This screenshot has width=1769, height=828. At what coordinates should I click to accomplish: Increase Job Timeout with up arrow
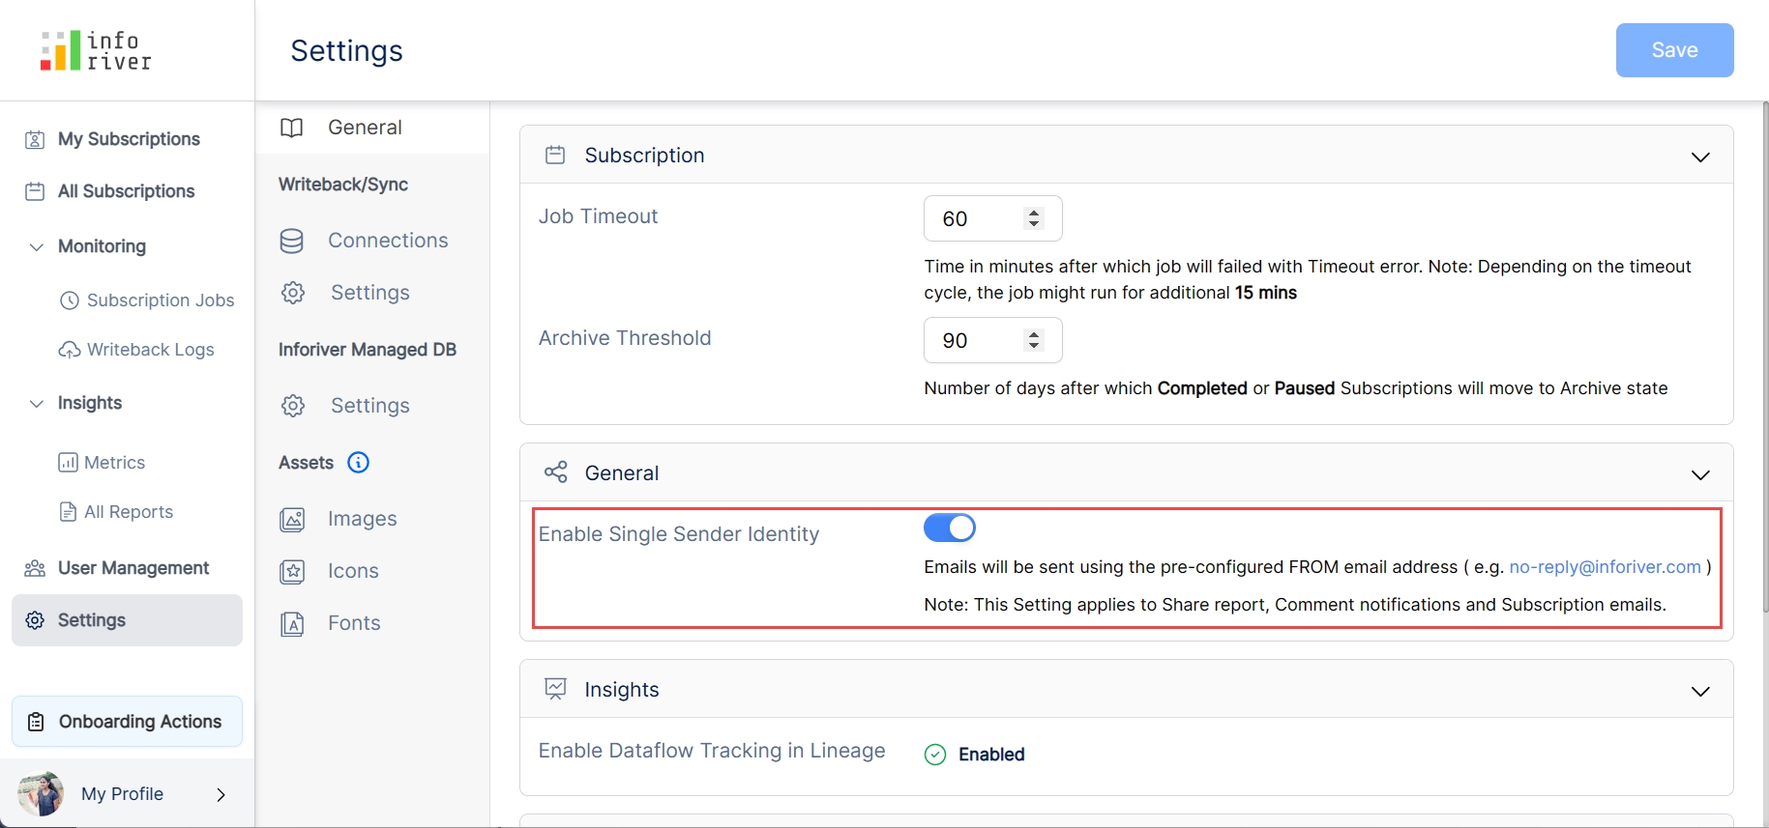(x=1034, y=213)
